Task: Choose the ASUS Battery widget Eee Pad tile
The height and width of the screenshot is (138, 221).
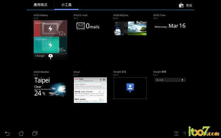Action: pos(50,29)
